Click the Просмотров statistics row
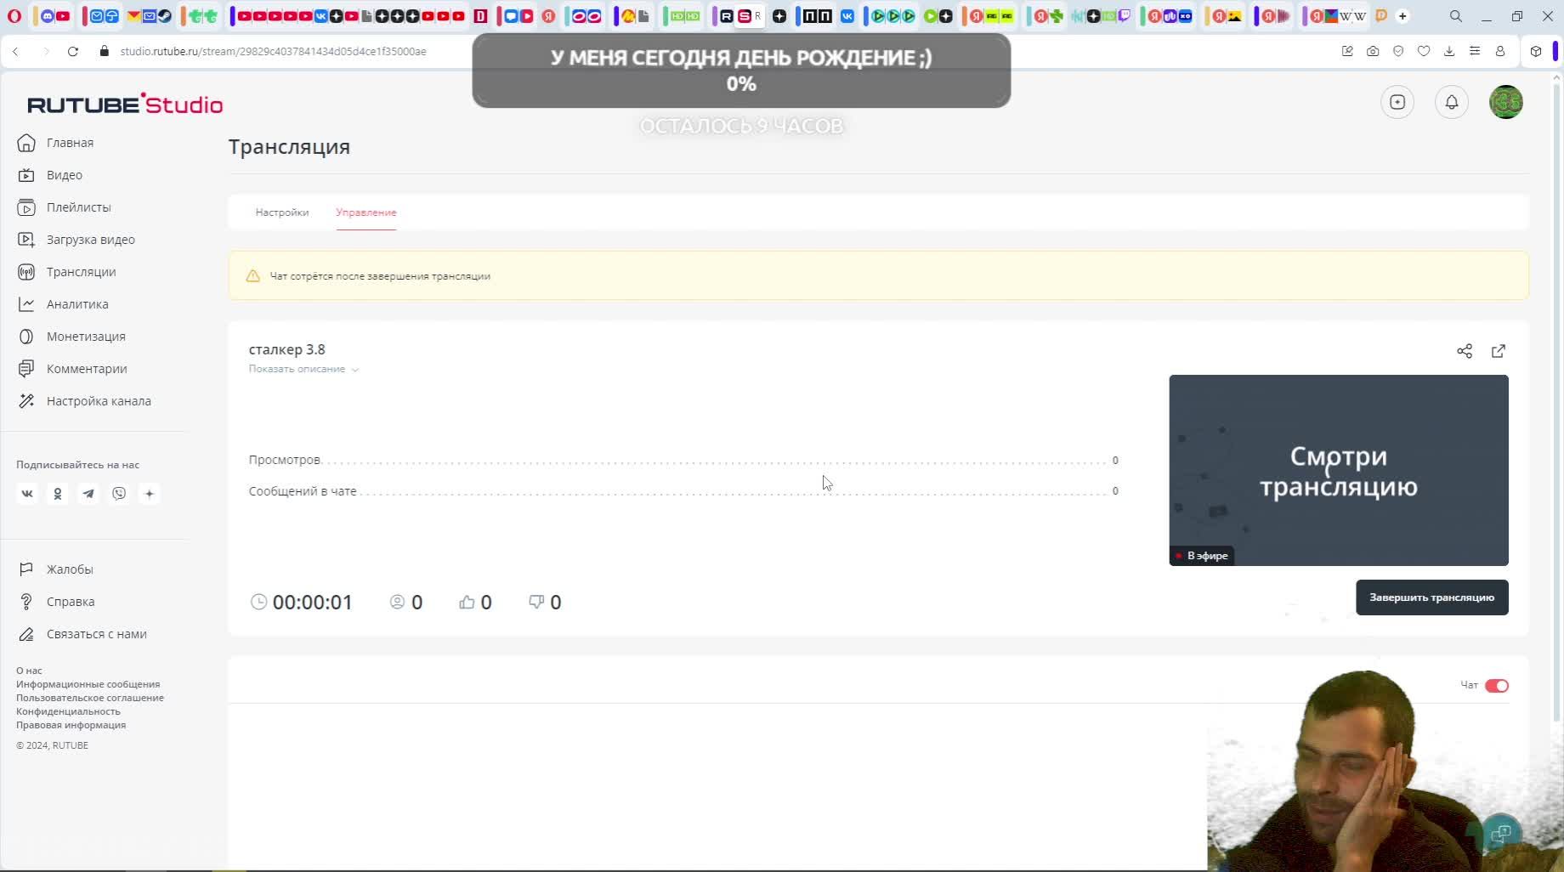The width and height of the screenshot is (1564, 872). [683, 460]
